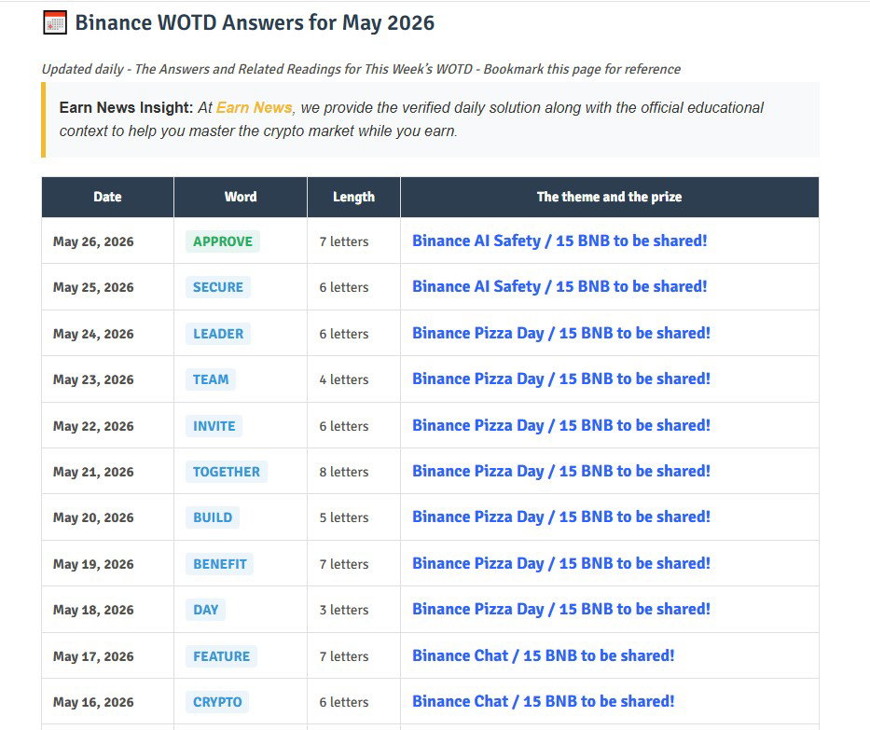The image size is (870, 730).
Task: Open May 16 Binance Chat link
Action: point(544,701)
